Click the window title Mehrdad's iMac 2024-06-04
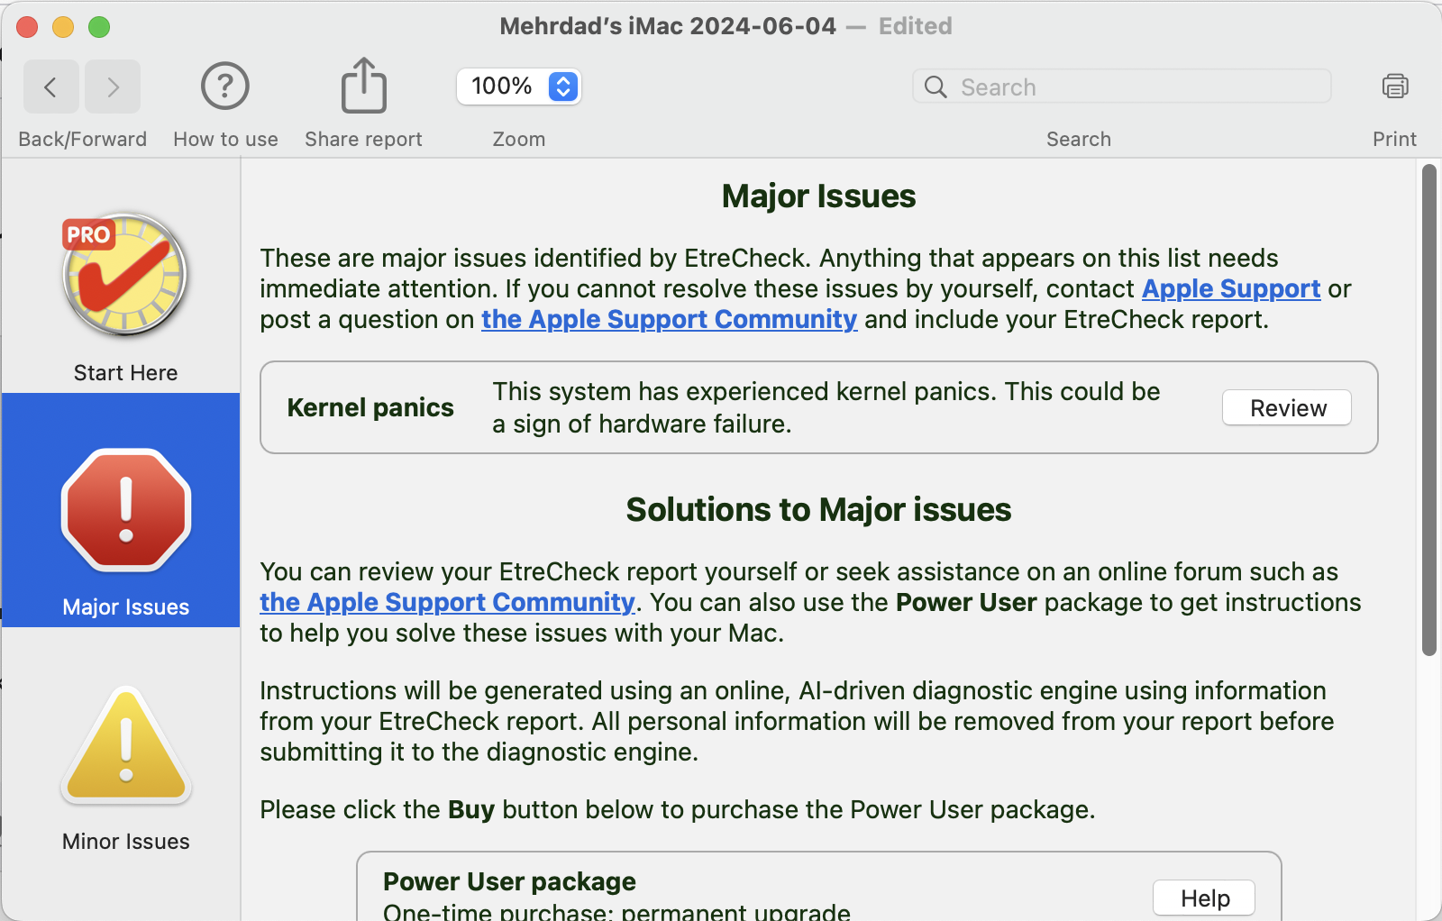Image resolution: width=1442 pixels, height=921 pixels. click(668, 26)
